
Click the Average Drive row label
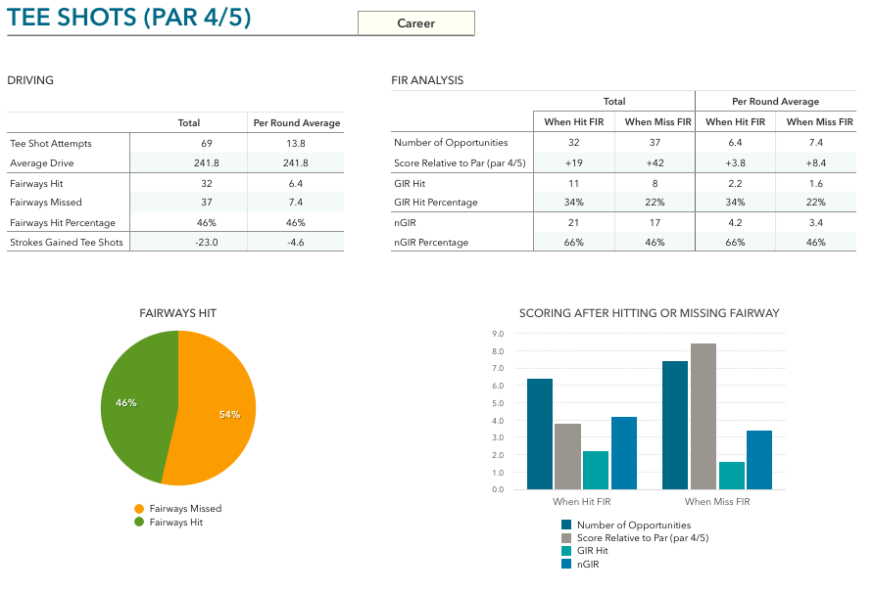click(x=42, y=162)
